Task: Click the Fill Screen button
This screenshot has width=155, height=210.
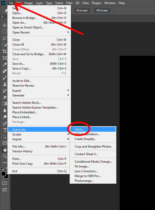Action: pos(102,10)
